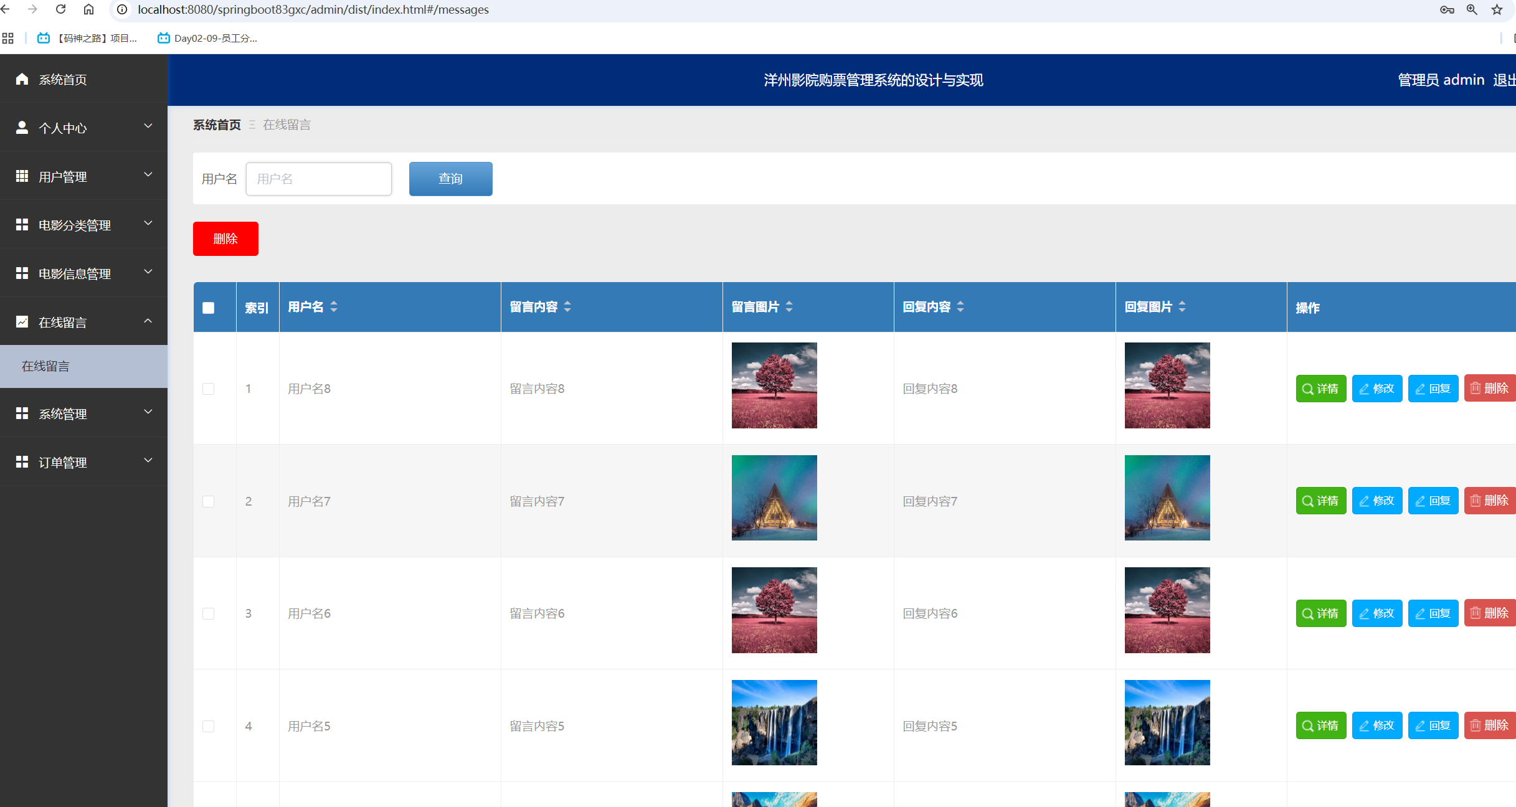Sort by 留言内容 column arrows

click(x=567, y=306)
